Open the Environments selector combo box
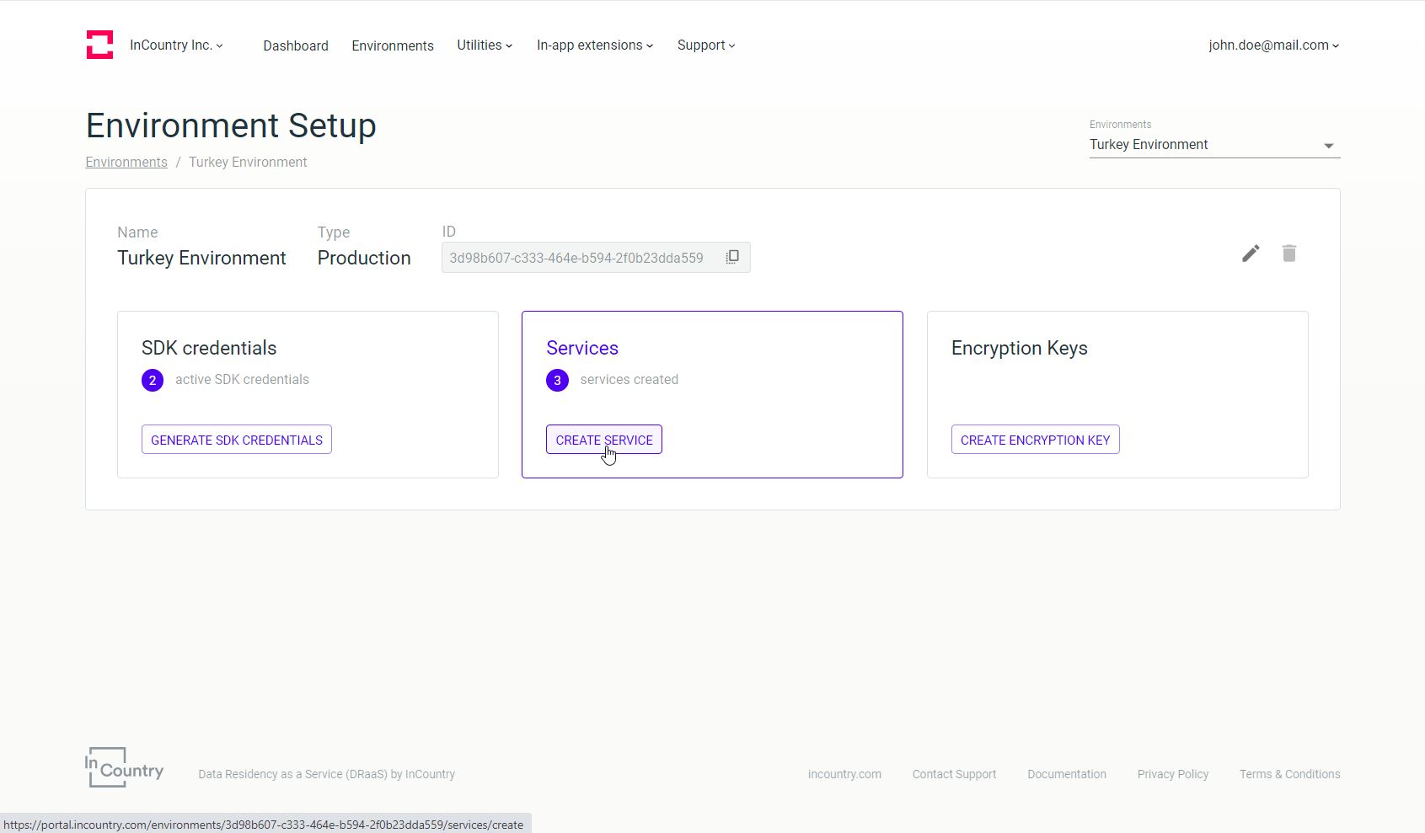 coord(1213,145)
